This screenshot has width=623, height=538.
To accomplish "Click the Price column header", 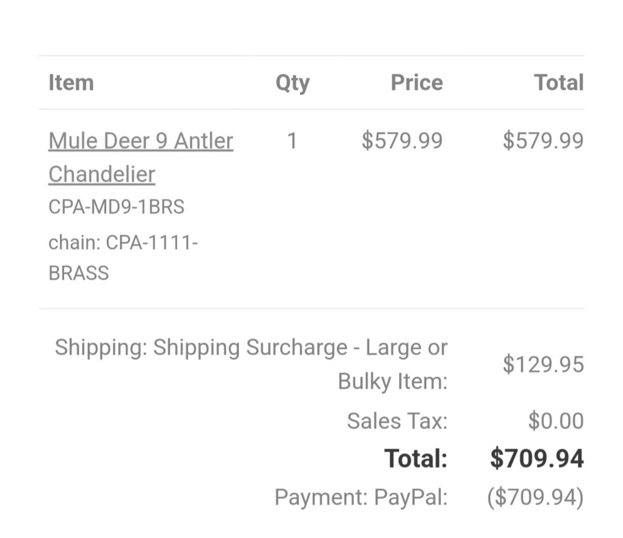I will [416, 83].
